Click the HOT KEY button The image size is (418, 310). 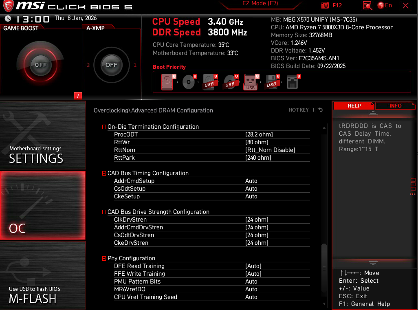point(298,110)
